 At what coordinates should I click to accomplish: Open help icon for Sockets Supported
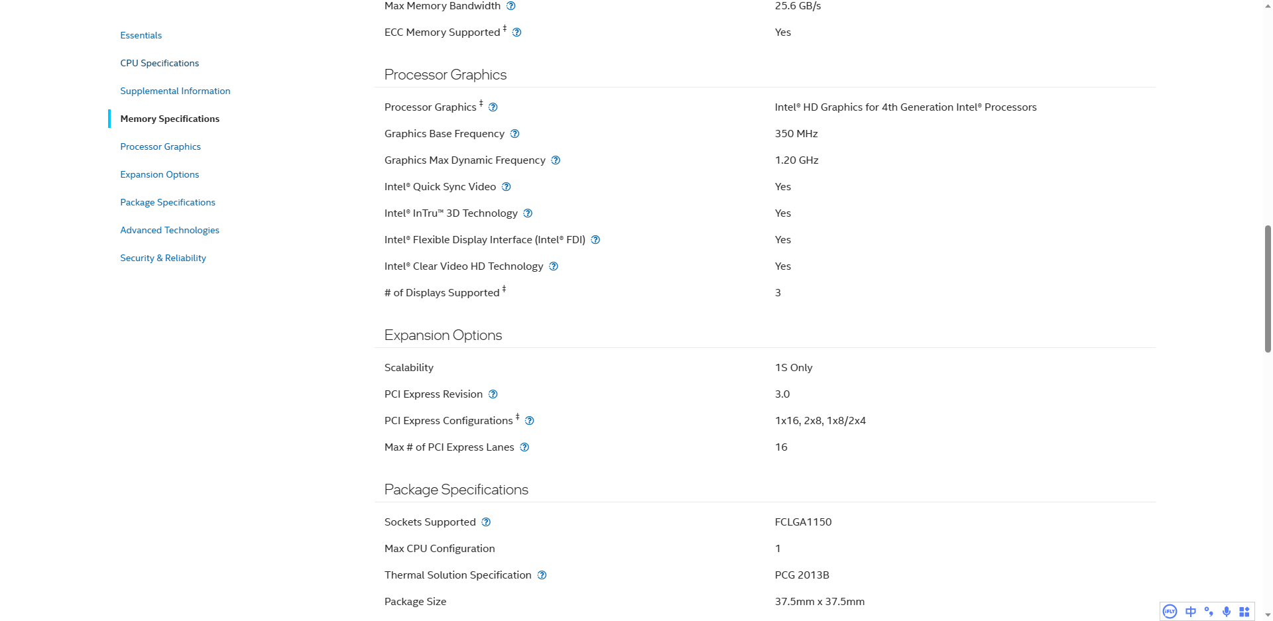486,522
